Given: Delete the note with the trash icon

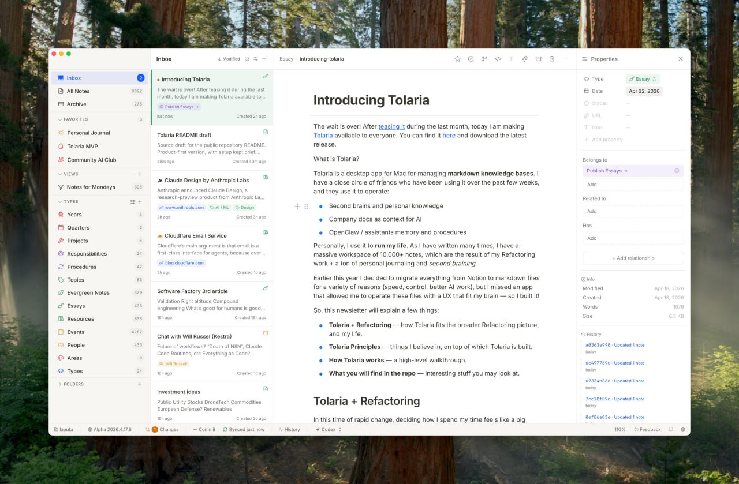Looking at the screenshot, I should pos(551,58).
